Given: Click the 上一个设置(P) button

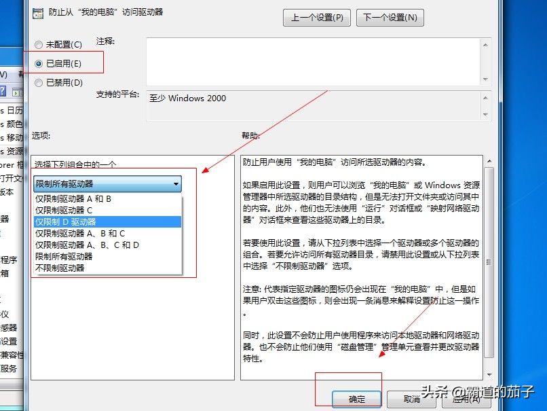Looking at the screenshot, I should pyautogui.click(x=316, y=18).
